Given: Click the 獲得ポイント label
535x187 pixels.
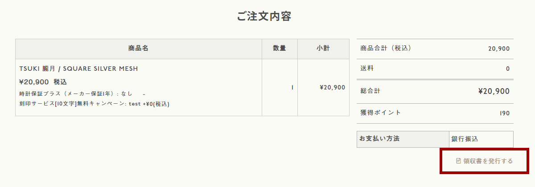Looking at the screenshot, I should (x=380, y=113).
